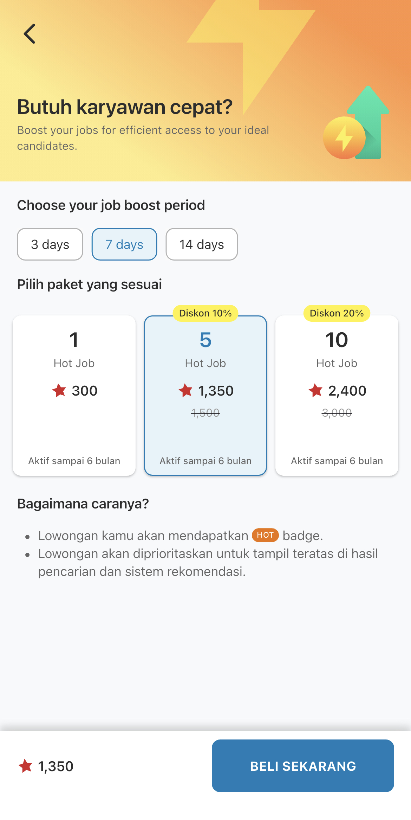This screenshot has width=411, height=820.
Task: Select the 7 days boost period
Action: pos(124,244)
